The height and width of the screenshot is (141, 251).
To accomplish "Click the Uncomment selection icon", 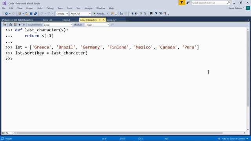I will pos(145,14).
